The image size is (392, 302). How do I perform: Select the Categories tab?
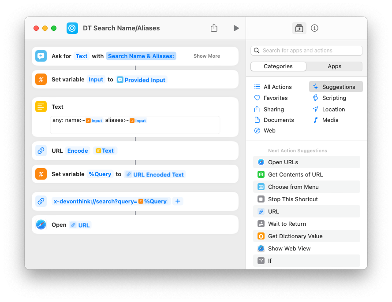(278, 66)
